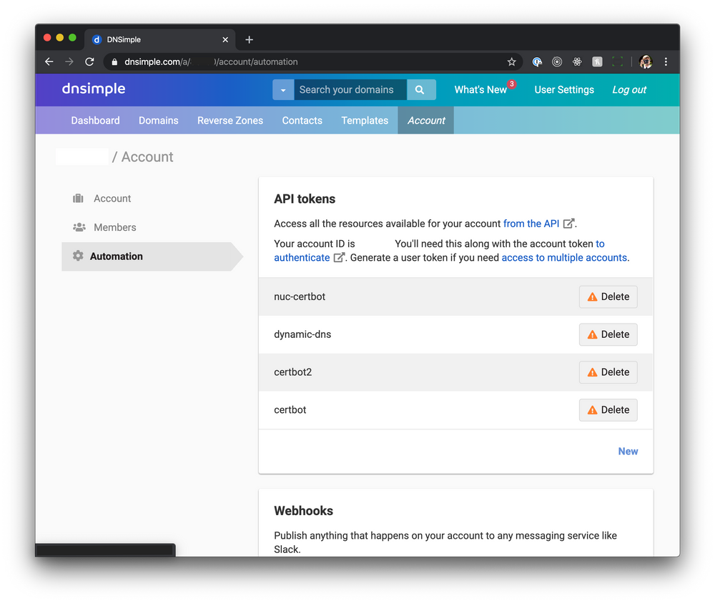
Task: Click the dnsimple logo
Action: [93, 89]
